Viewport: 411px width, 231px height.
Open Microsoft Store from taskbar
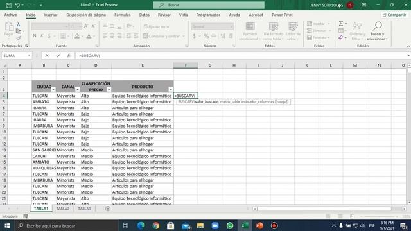(171, 225)
